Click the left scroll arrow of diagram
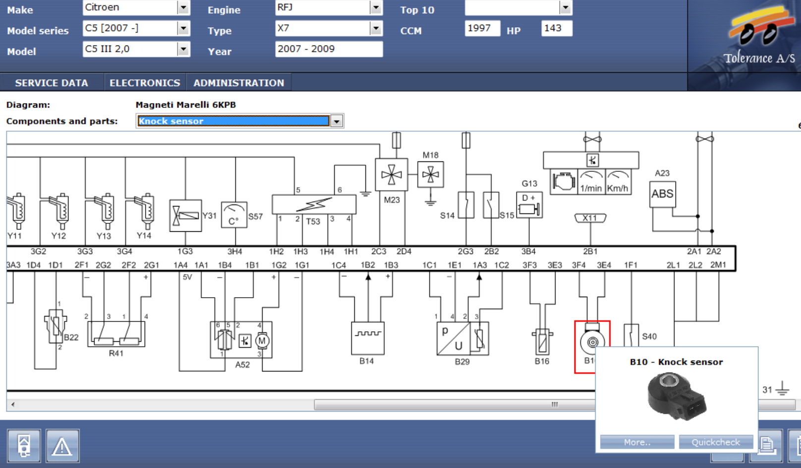 click(13, 405)
